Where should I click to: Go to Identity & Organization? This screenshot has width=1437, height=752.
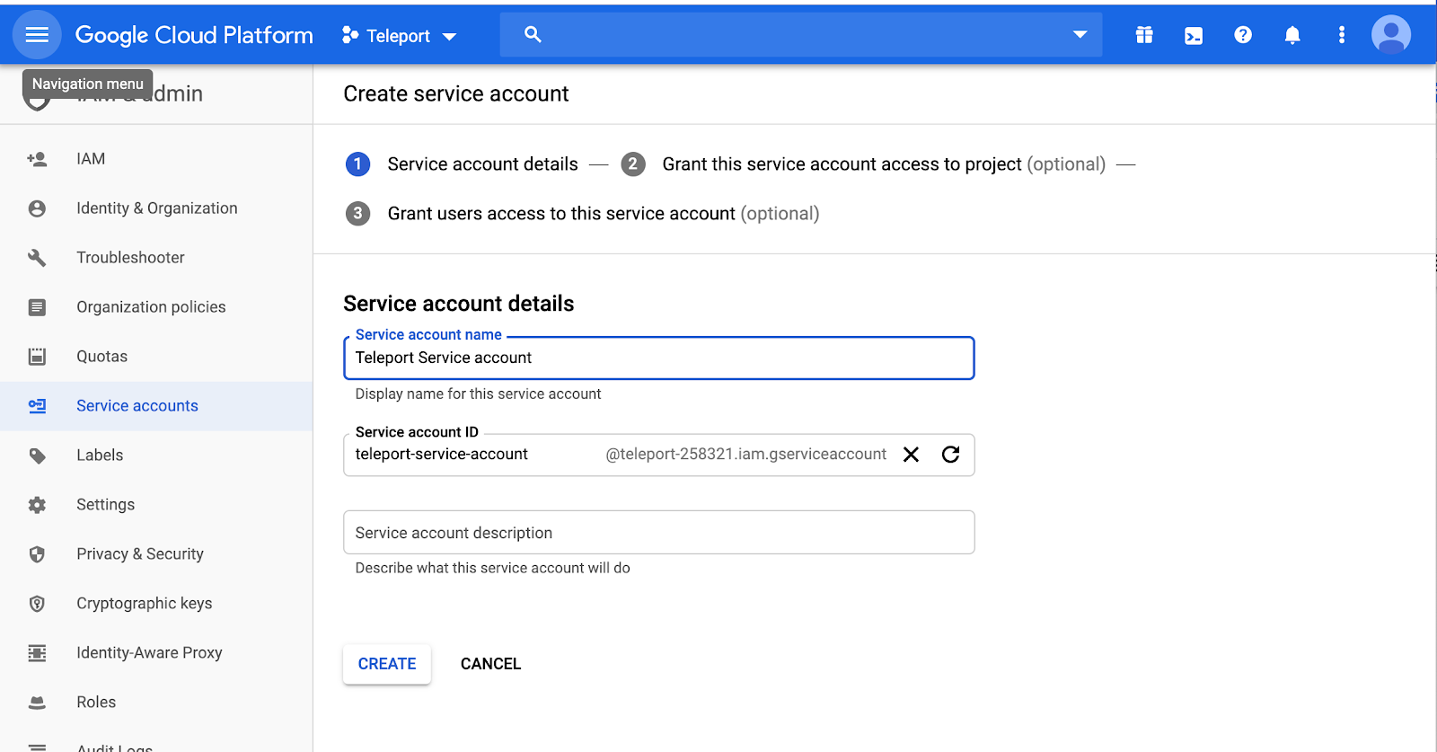[157, 208]
